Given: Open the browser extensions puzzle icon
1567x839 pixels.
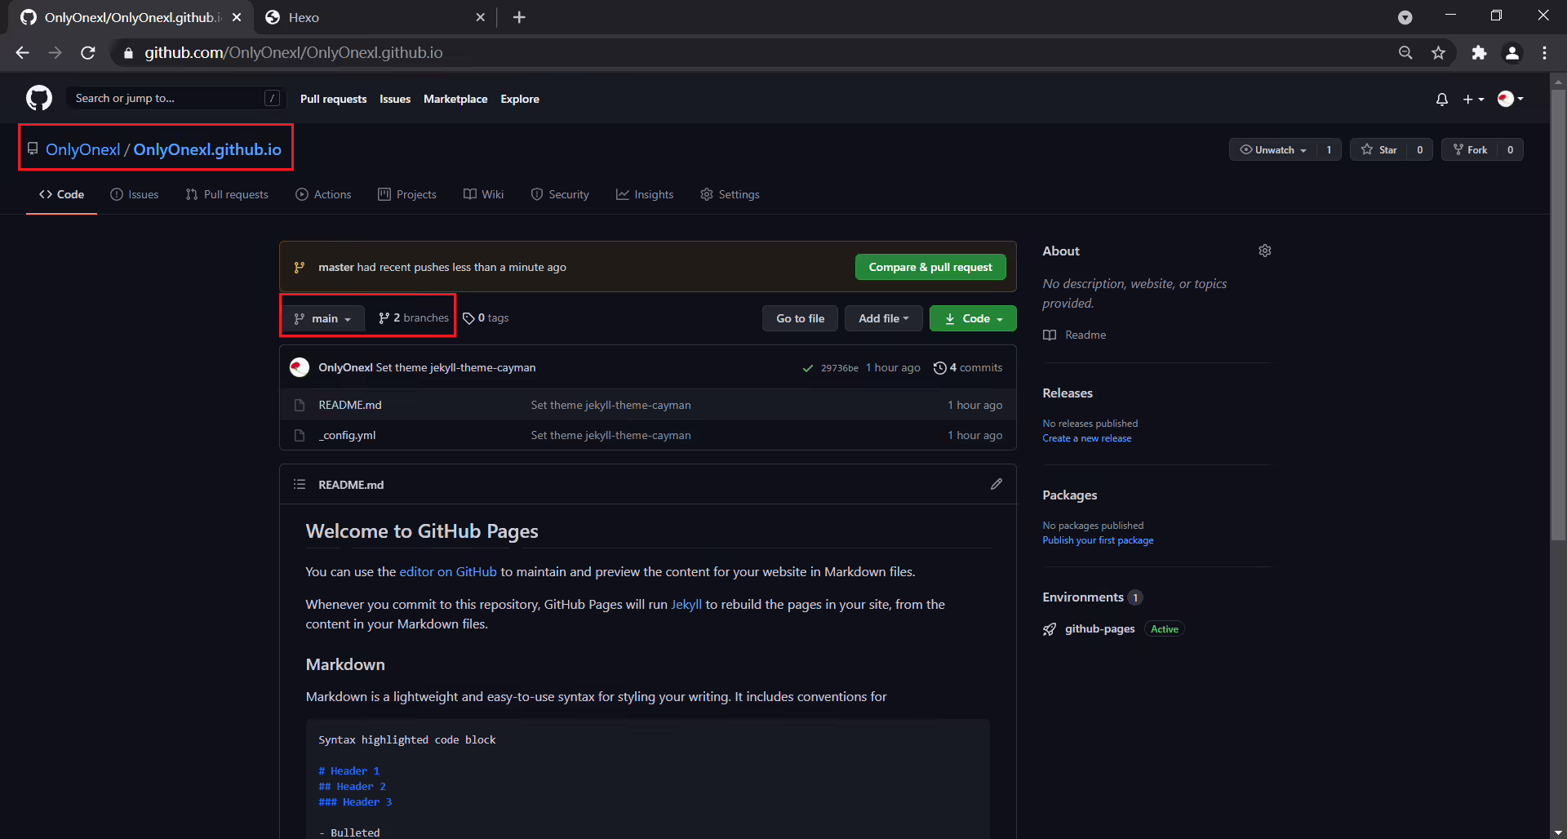Looking at the screenshot, I should click(1479, 52).
